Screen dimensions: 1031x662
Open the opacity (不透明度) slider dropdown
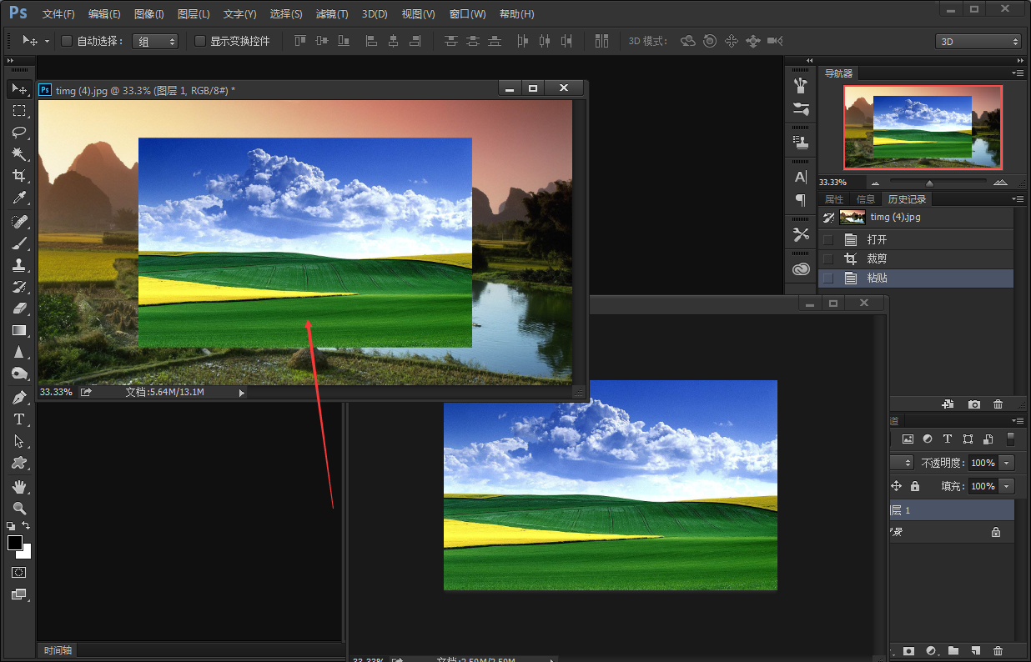tap(1008, 463)
